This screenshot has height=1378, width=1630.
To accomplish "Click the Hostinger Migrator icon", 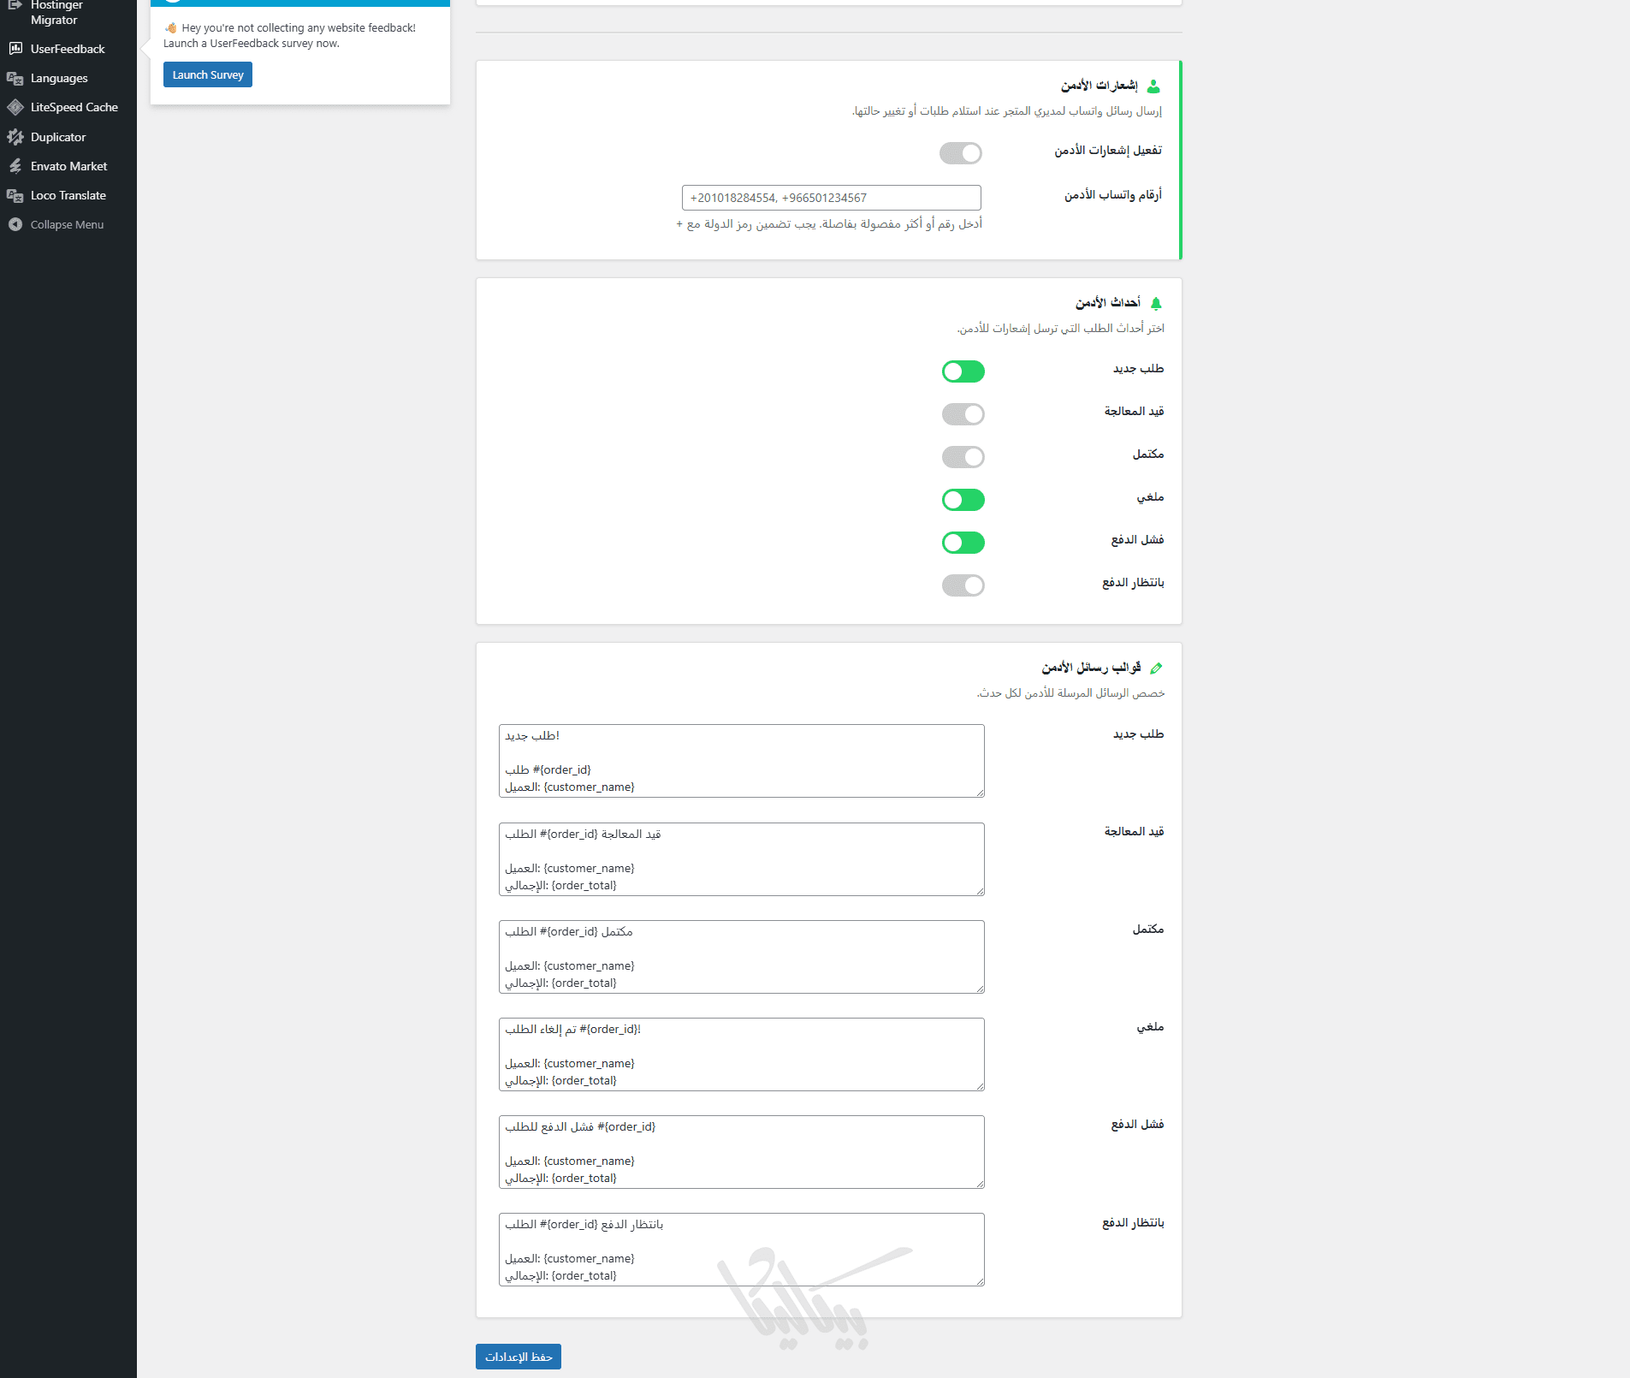I will click(15, 5).
